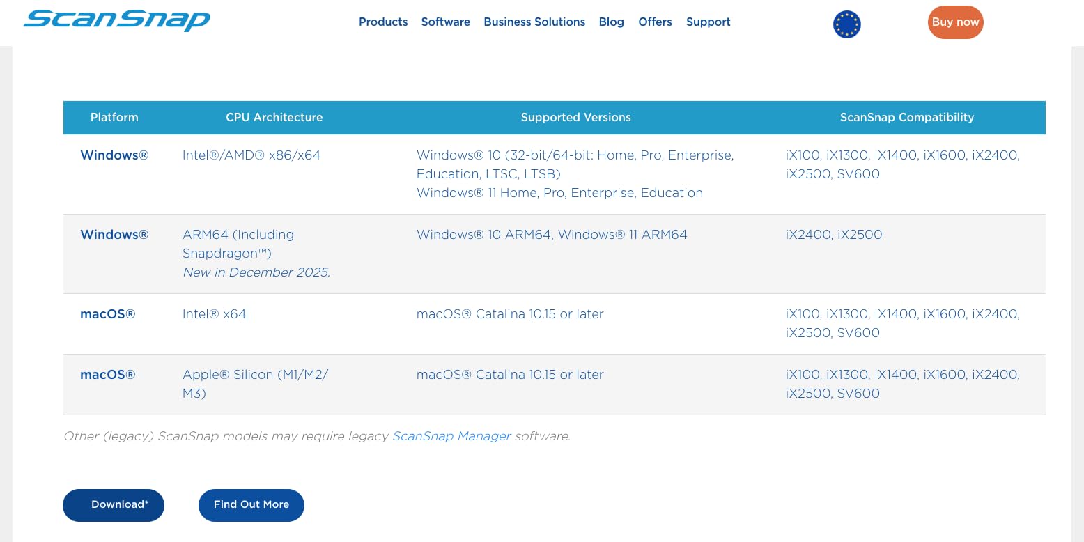The image size is (1084, 542).
Task: Click macOS® Catalina 10.15 in Apple® Silicon row
Action: (510, 375)
